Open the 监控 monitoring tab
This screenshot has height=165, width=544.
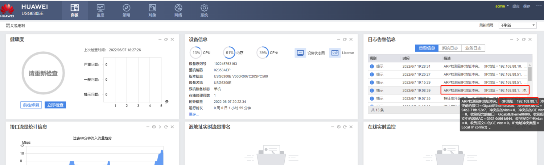pyautogui.click(x=100, y=10)
